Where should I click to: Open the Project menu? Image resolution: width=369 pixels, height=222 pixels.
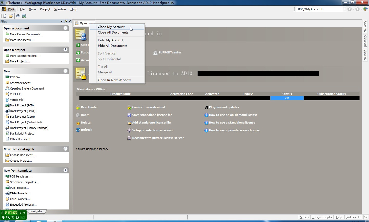pyautogui.click(x=45, y=9)
